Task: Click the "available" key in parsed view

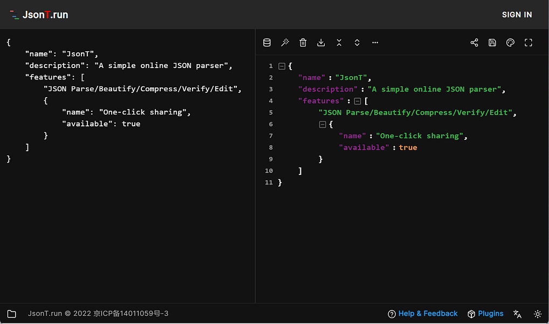Action: [364, 147]
